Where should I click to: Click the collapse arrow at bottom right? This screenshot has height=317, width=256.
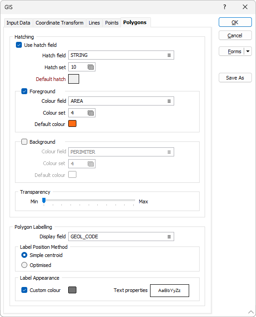click(x=251, y=312)
